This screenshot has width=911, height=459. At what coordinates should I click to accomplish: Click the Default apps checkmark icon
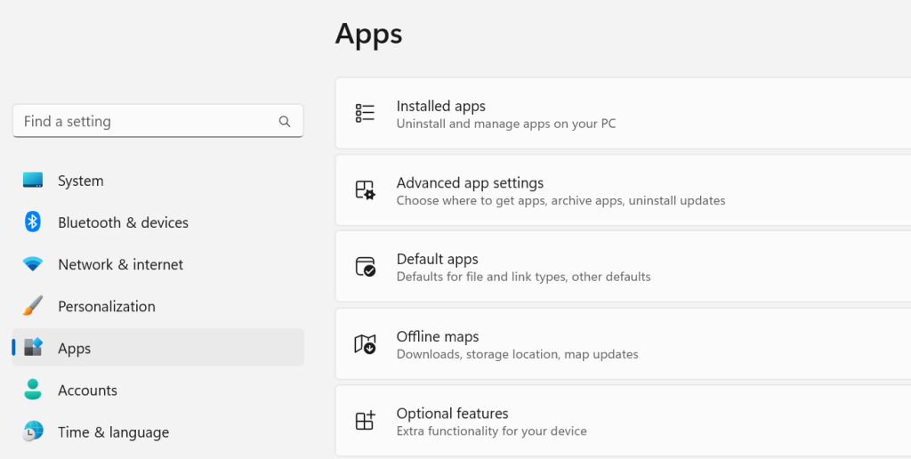tap(365, 267)
